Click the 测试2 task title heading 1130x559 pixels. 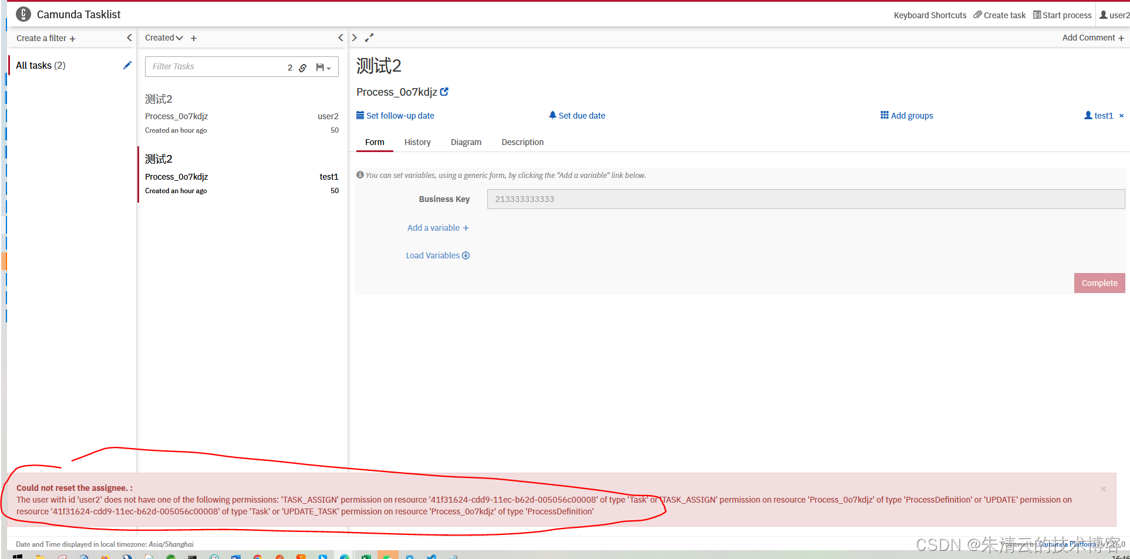[x=379, y=66]
